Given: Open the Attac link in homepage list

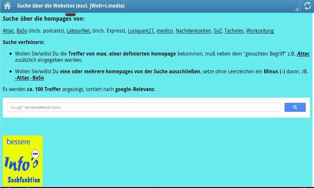Looking at the screenshot, I should [x=8, y=31].
